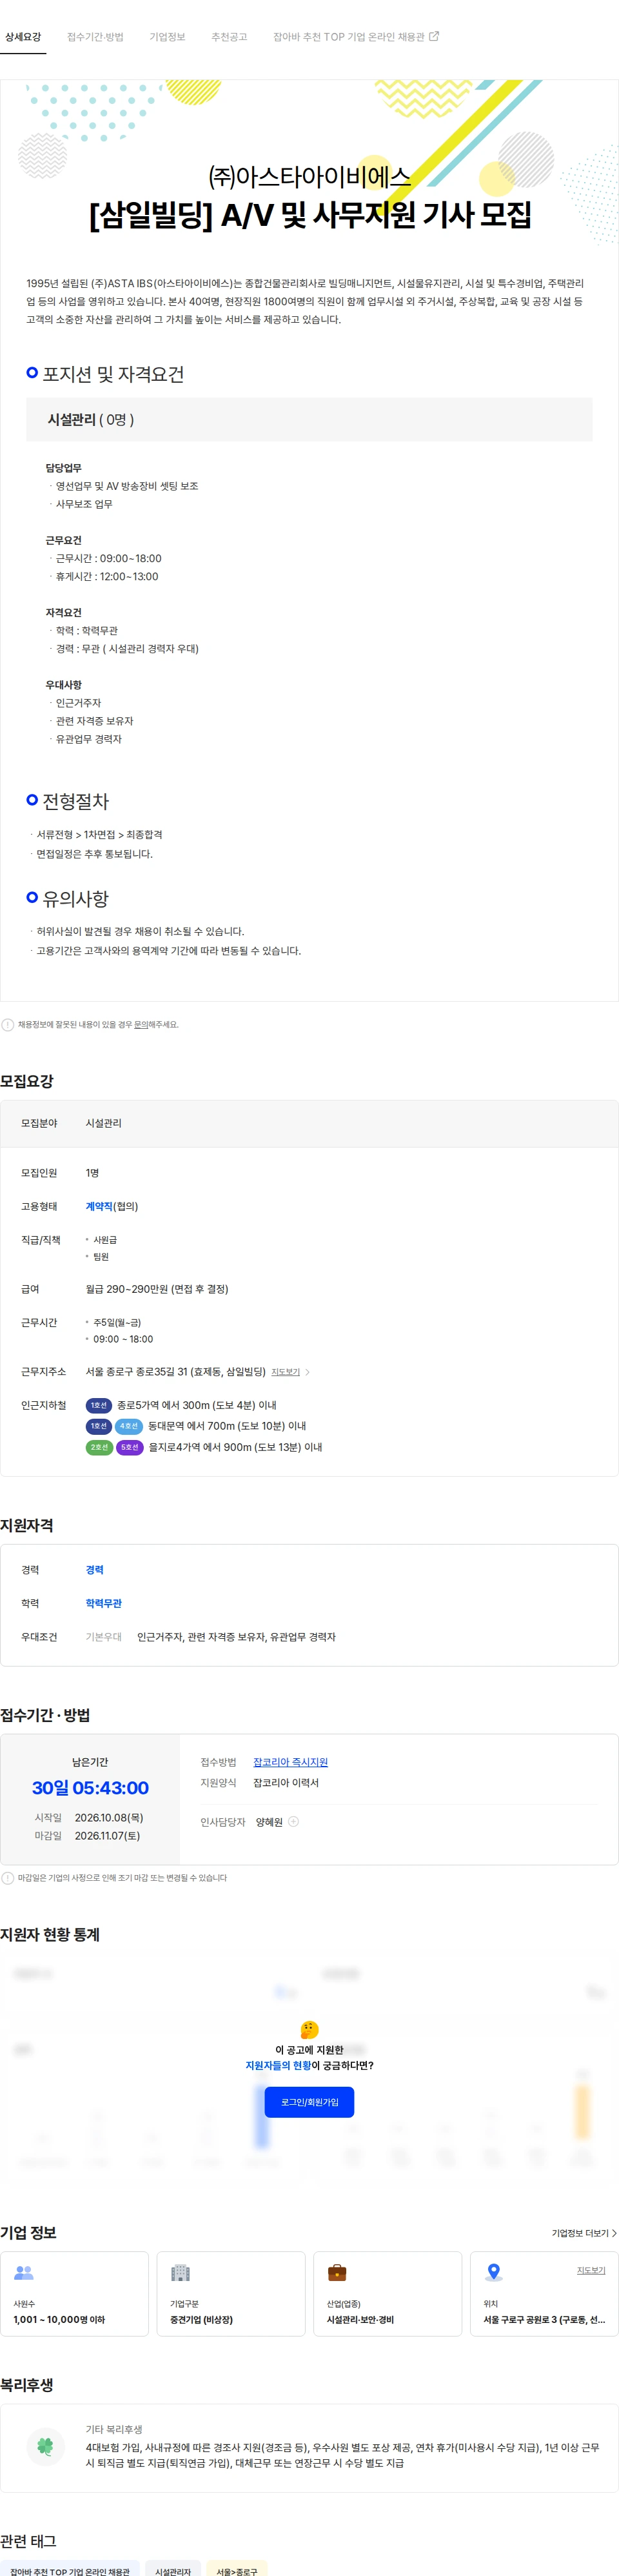This screenshot has width=619, height=2576.
Task: Click the 서울 구로구 공원로 3 address text
Action: tap(544, 2319)
